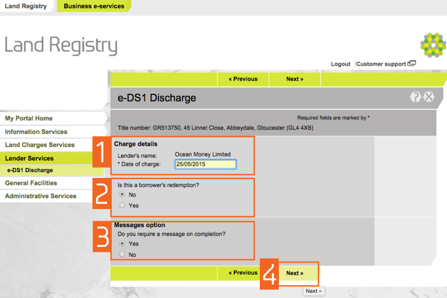Screen dimensions: 447x298
Task: Click the Date of charge field
Action: (205, 164)
